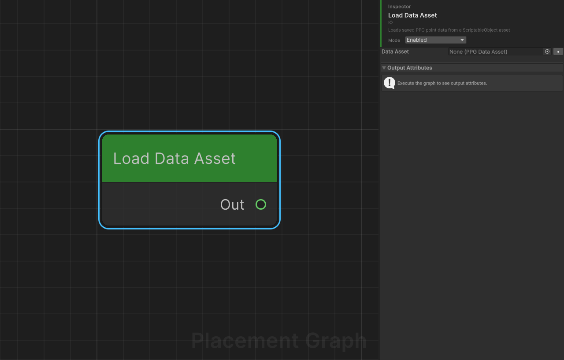Click the Inspector panel title
564x360 pixels.
point(399,7)
